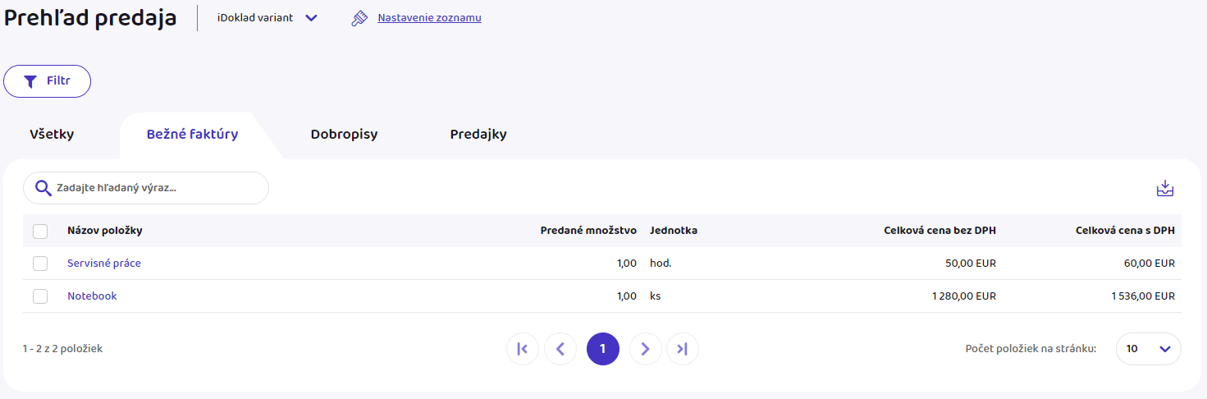Select page 1 pagination button

(602, 349)
